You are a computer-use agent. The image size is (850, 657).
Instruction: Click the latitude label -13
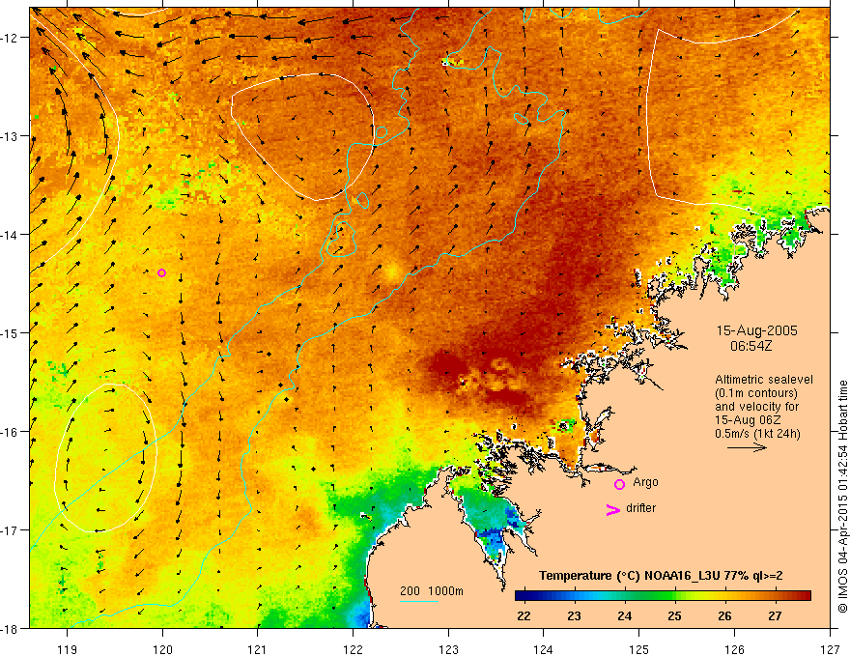(11, 136)
